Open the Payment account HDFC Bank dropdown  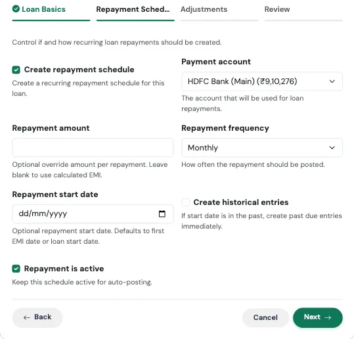262,81
